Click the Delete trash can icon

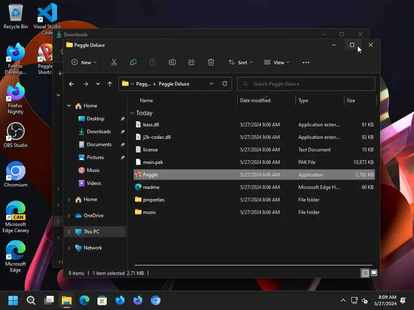point(211,63)
